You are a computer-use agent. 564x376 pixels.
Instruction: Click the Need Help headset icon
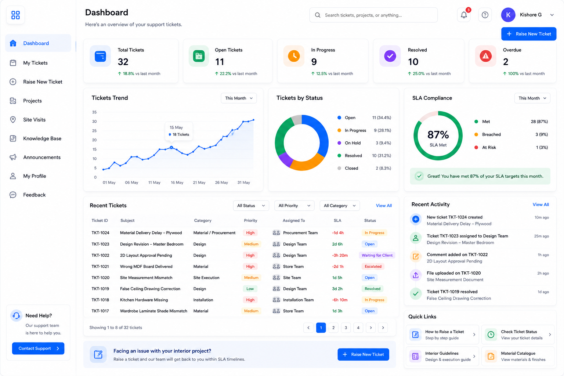point(16,315)
